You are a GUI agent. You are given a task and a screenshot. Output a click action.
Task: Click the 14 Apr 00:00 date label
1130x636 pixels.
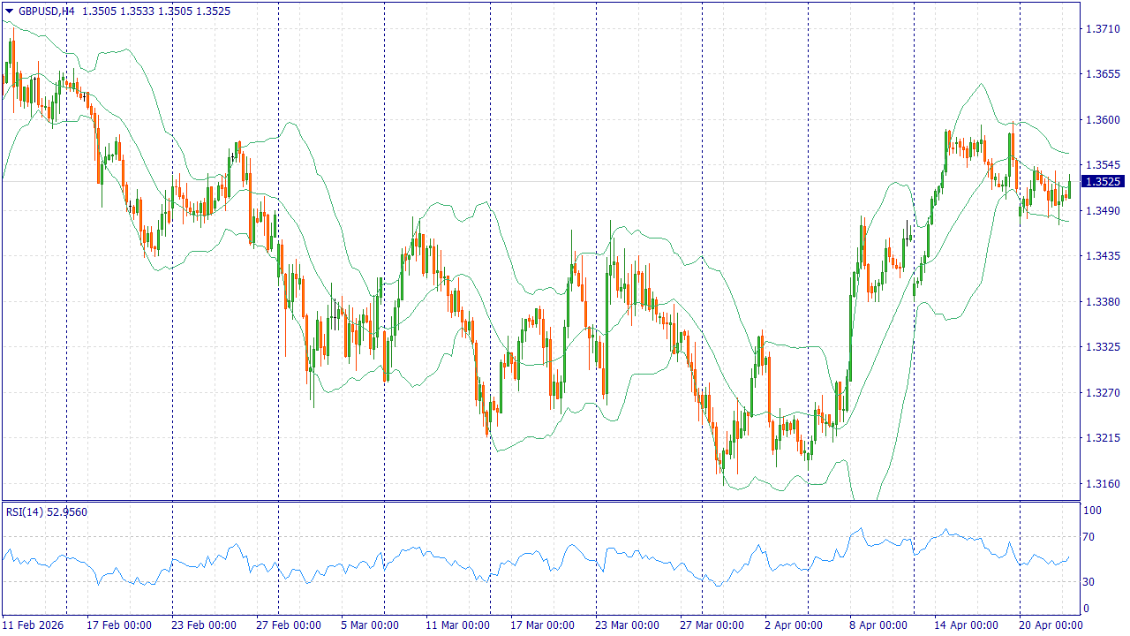965,625
